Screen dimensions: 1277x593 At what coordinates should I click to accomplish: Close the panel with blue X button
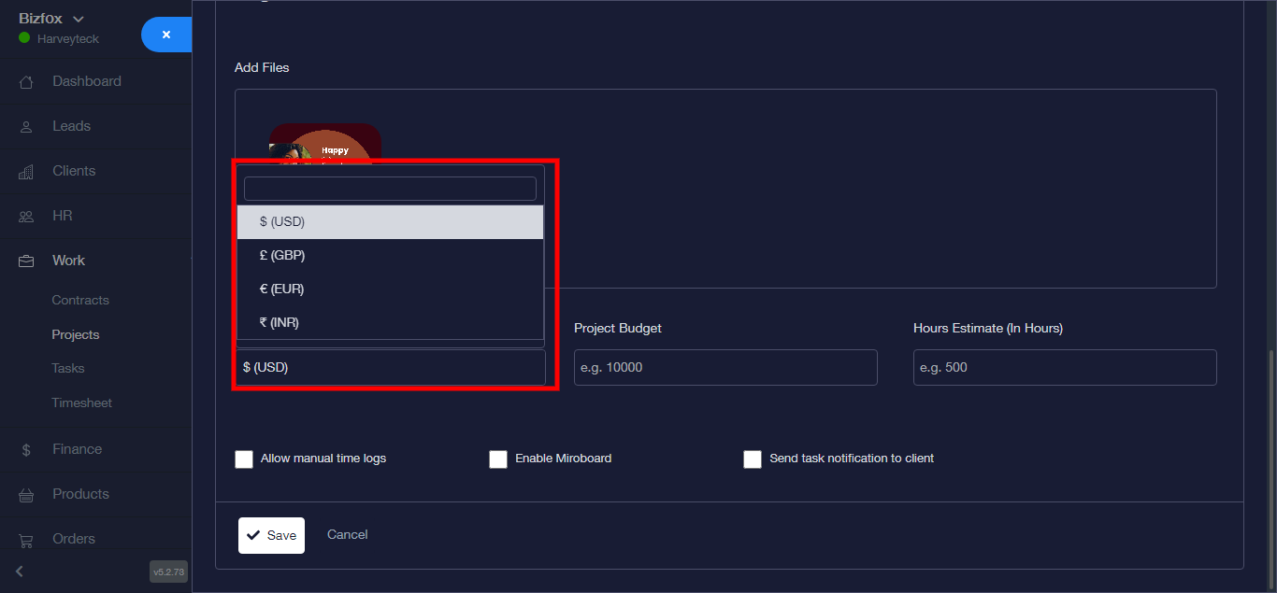tap(166, 35)
